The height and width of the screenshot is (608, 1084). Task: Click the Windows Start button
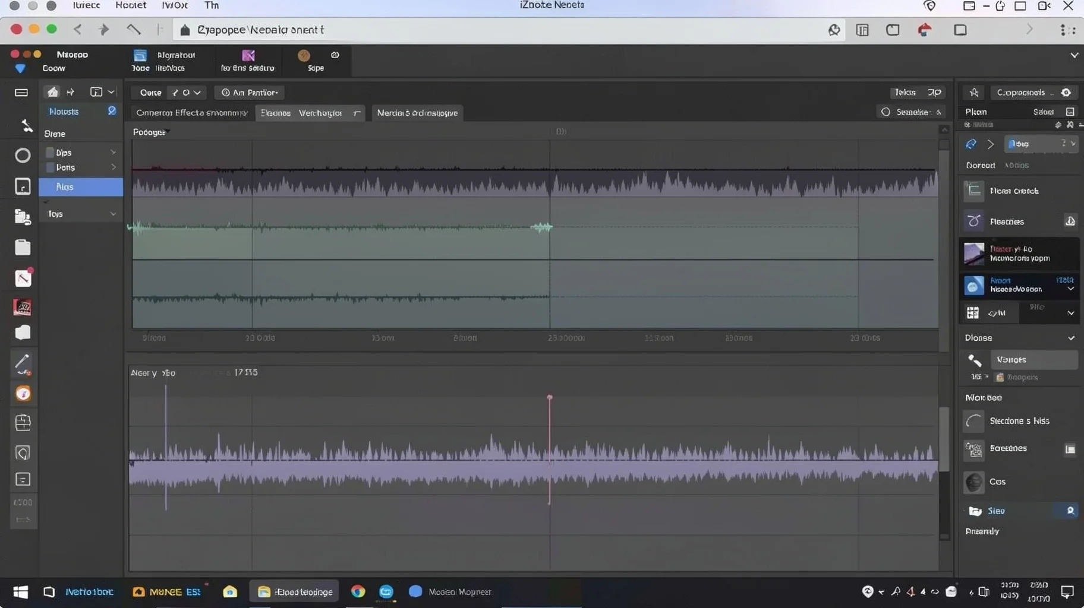coord(21,592)
